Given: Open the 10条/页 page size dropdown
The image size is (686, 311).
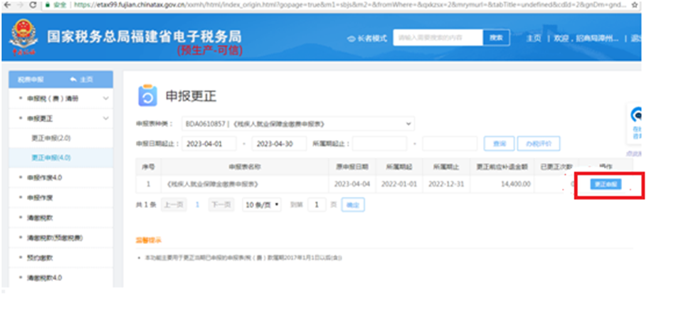Looking at the screenshot, I should coord(262,205).
